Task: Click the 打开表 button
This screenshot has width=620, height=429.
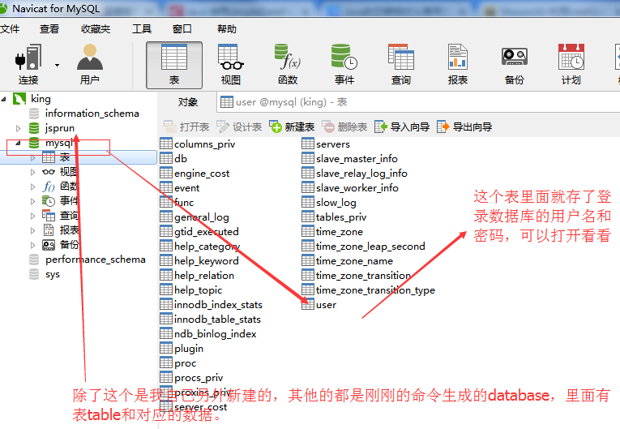Action: pos(186,127)
